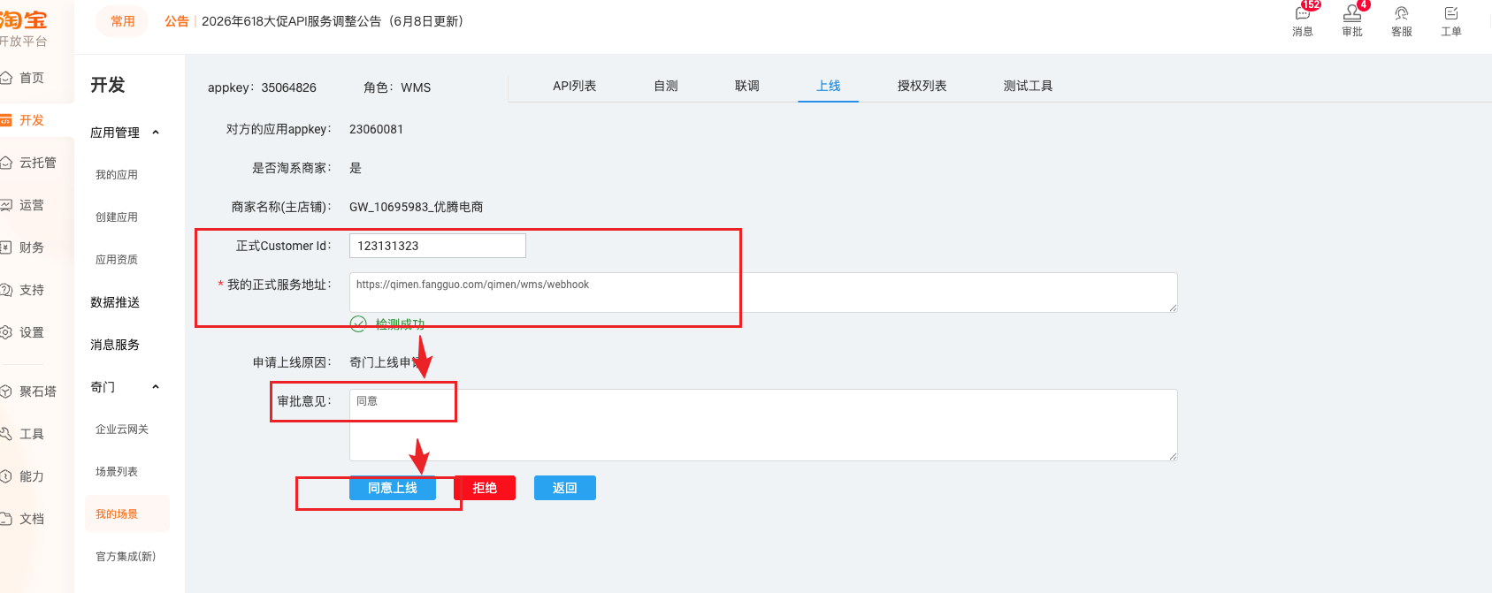
Task: Switch to the 联调 tab
Action: [747, 86]
